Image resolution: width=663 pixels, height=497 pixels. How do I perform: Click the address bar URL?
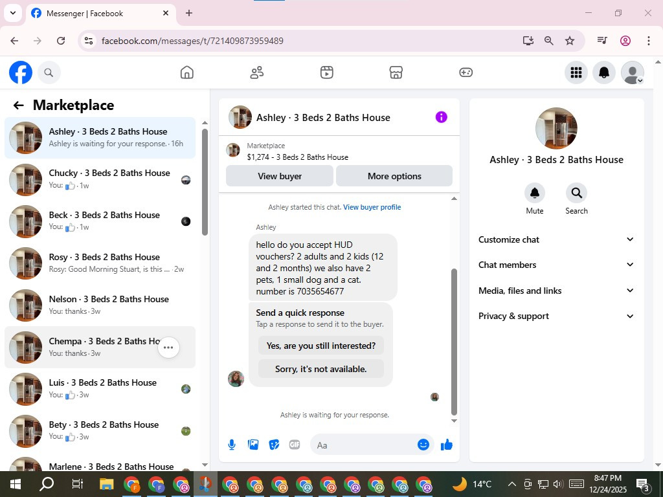[x=192, y=41]
